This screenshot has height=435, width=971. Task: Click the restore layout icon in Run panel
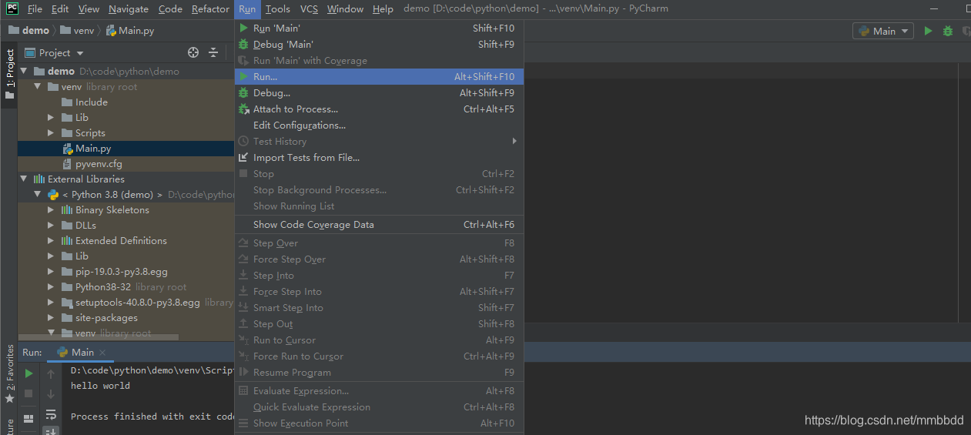point(28,418)
